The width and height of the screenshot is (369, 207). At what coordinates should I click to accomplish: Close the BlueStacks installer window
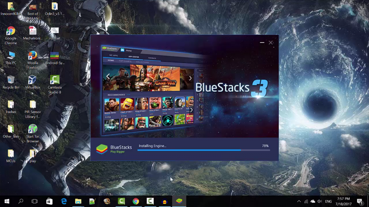pos(271,42)
